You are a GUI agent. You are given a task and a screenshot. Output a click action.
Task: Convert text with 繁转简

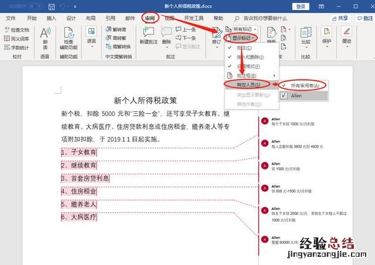pyautogui.click(x=116, y=29)
